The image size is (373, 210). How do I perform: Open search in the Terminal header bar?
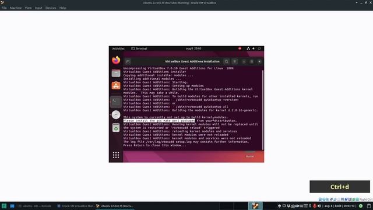(x=226, y=61)
